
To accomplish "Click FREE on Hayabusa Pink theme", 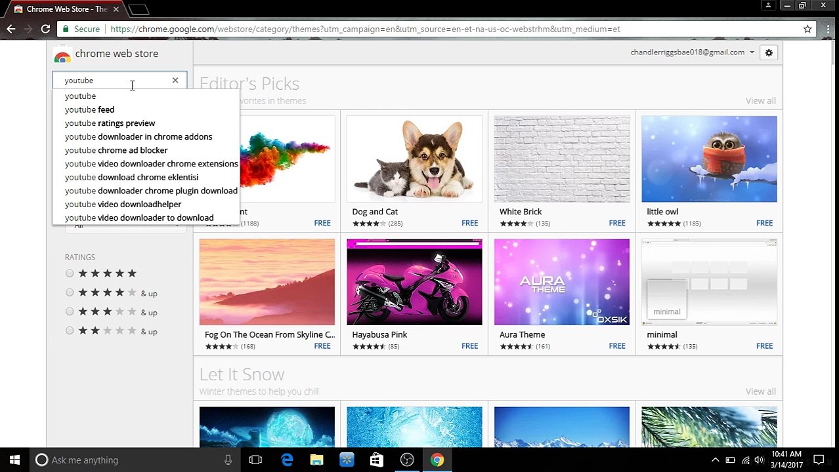I will tap(469, 346).
